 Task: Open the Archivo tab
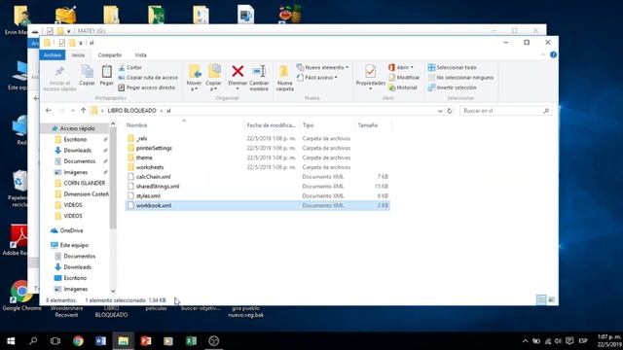[53, 54]
